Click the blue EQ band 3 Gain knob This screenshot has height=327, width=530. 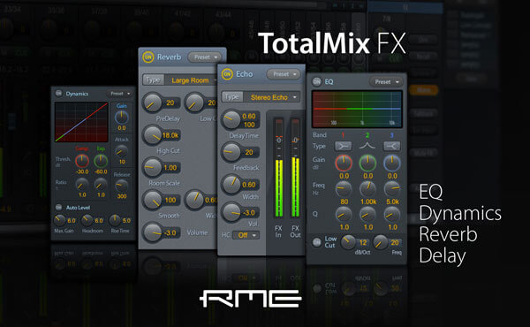[x=392, y=163]
